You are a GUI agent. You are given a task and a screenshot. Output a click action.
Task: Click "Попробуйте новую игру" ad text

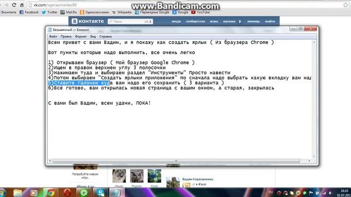click(86, 176)
